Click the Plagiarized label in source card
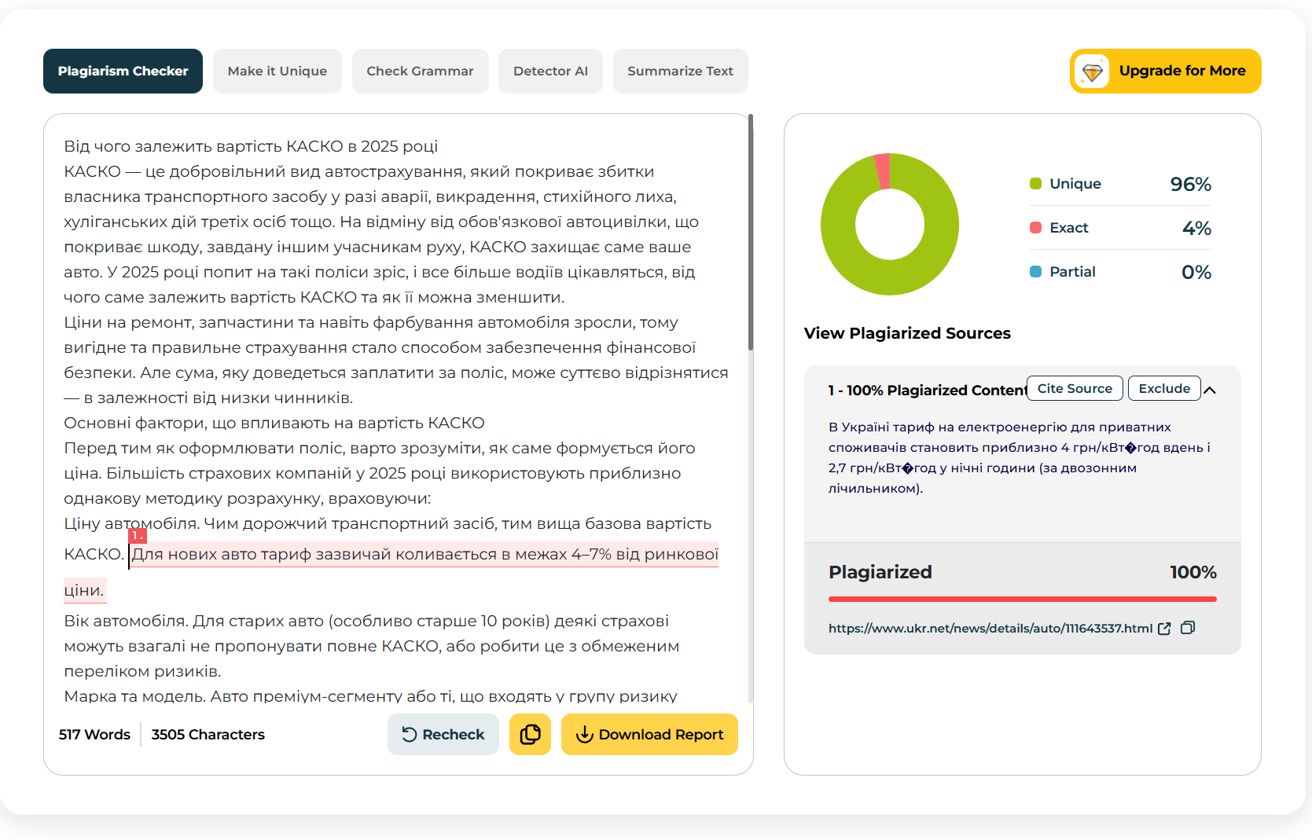Viewport: 1312px width, 840px height. click(x=880, y=572)
